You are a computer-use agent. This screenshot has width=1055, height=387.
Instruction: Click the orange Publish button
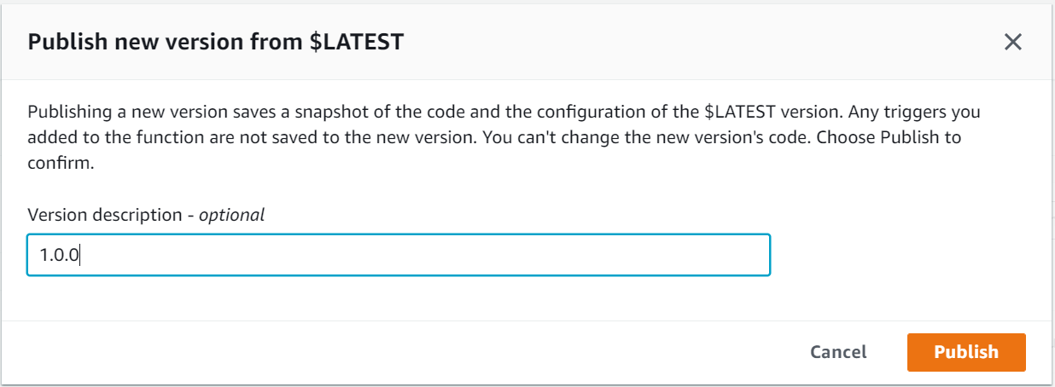click(x=965, y=352)
